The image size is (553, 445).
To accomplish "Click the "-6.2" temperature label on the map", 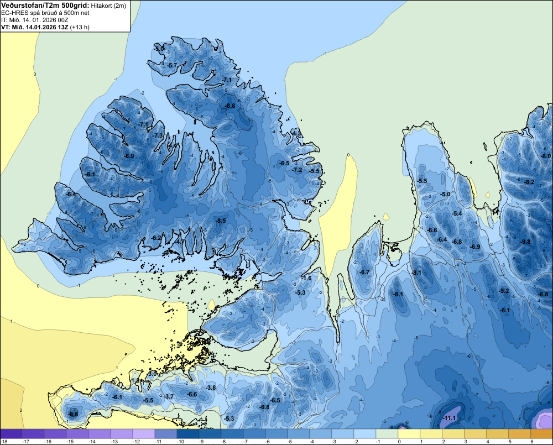I will tap(156, 238).
